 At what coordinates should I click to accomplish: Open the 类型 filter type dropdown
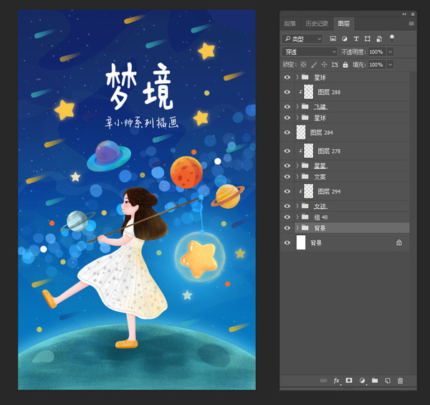coord(302,39)
